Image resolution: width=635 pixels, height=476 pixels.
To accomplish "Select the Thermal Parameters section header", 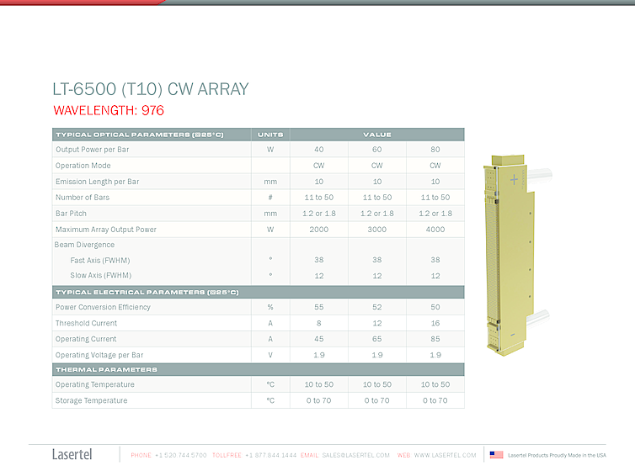I will pyautogui.click(x=106, y=369).
